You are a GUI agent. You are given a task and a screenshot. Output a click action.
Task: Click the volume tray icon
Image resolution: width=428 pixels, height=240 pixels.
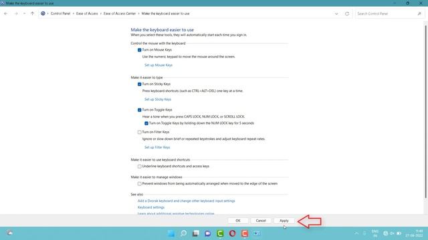click(x=393, y=233)
